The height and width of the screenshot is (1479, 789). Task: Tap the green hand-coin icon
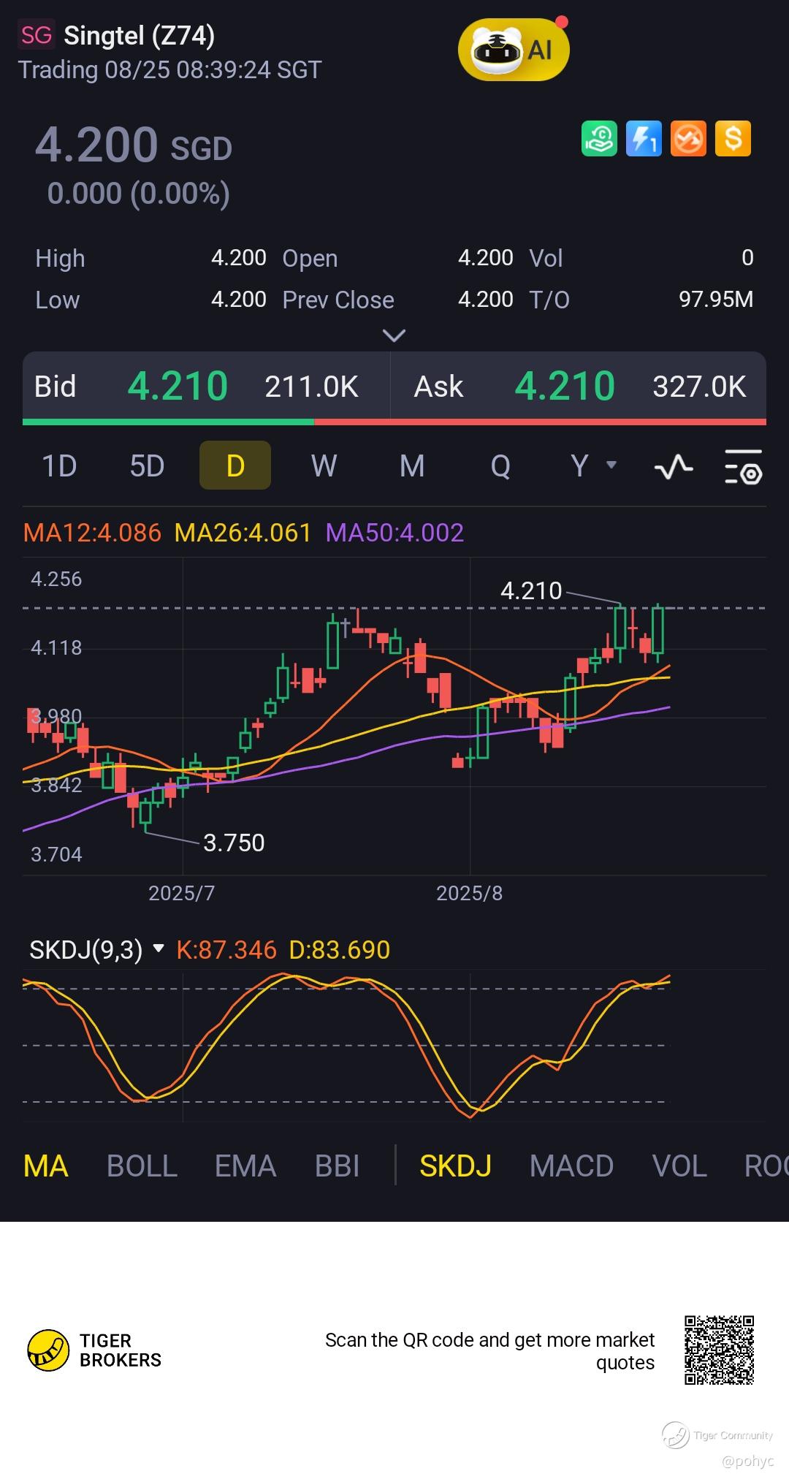[599, 138]
